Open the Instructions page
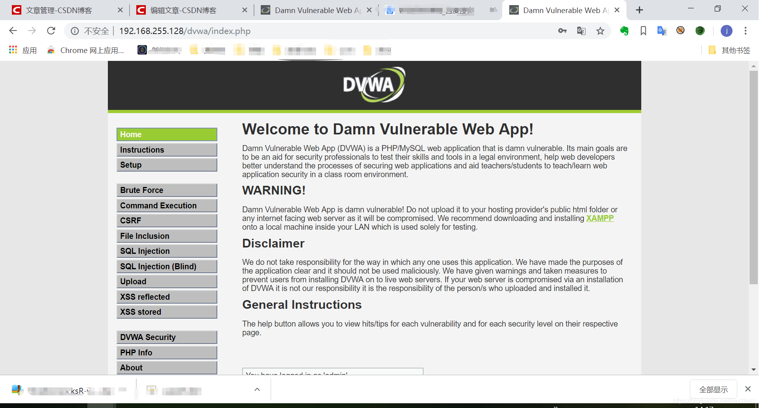The height and width of the screenshot is (408, 759). (x=167, y=150)
